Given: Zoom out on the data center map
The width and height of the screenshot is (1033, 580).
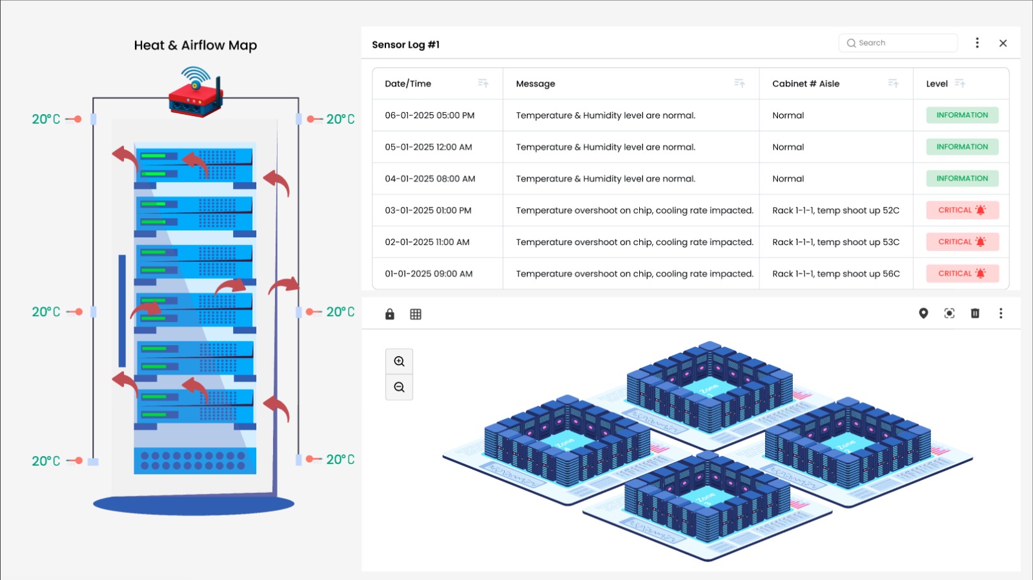Looking at the screenshot, I should pos(399,387).
